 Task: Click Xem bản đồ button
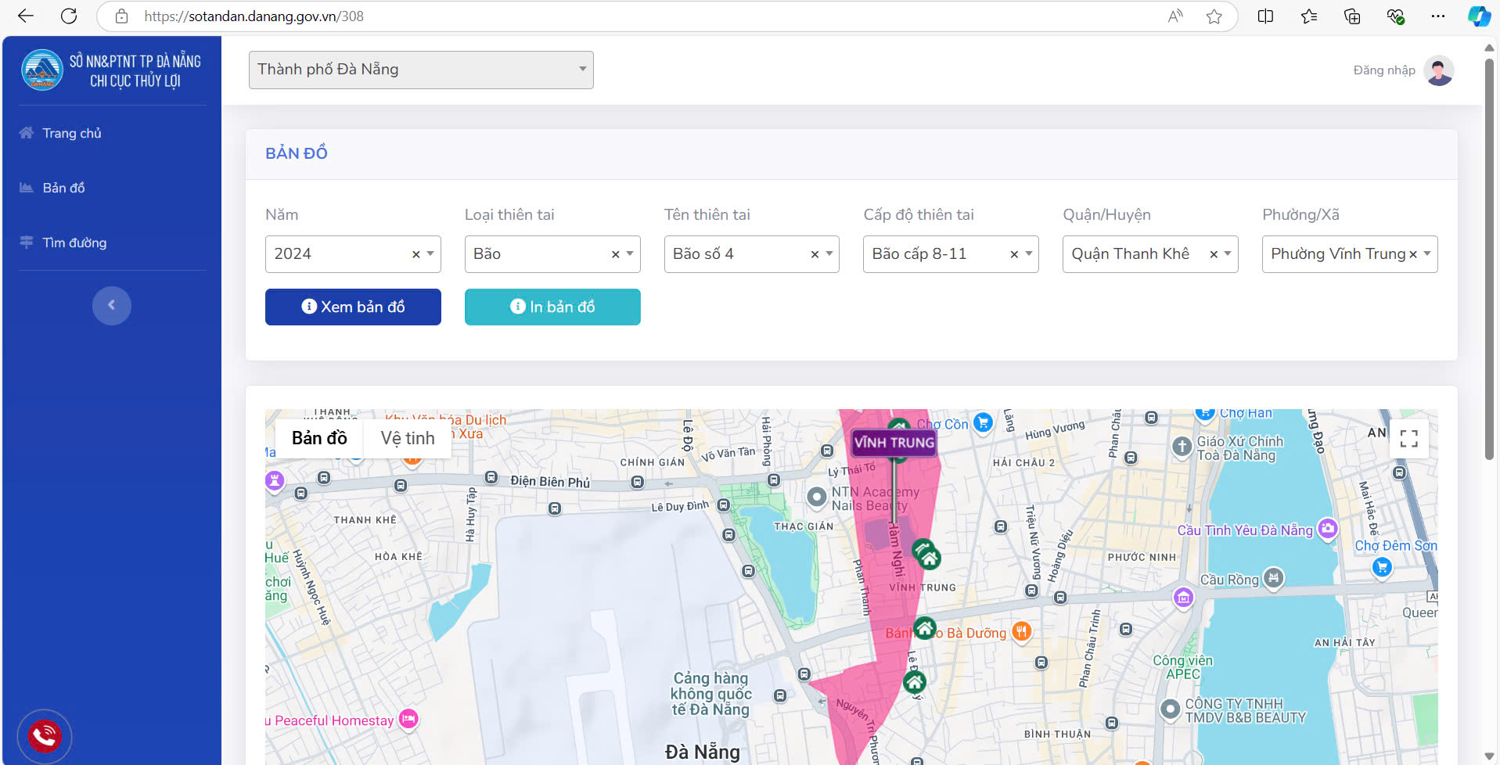[x=353, y=307]
